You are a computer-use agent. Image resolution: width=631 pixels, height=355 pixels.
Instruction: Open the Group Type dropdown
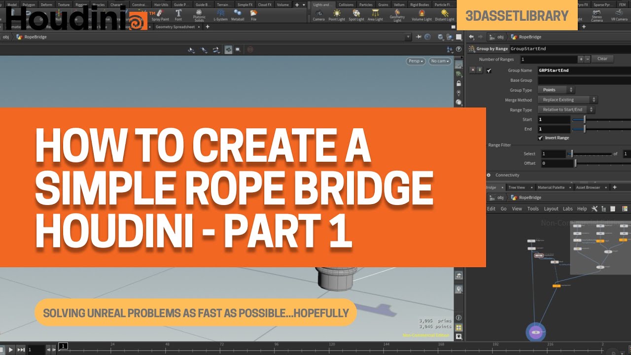point(557,90)
